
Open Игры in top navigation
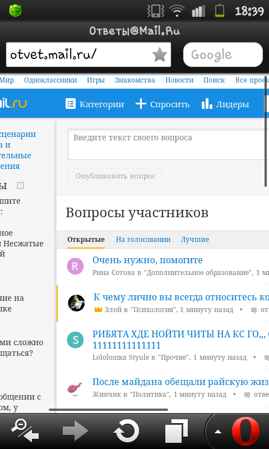(96, 80)
